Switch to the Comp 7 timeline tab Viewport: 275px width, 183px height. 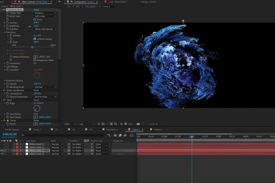[37, 130]
